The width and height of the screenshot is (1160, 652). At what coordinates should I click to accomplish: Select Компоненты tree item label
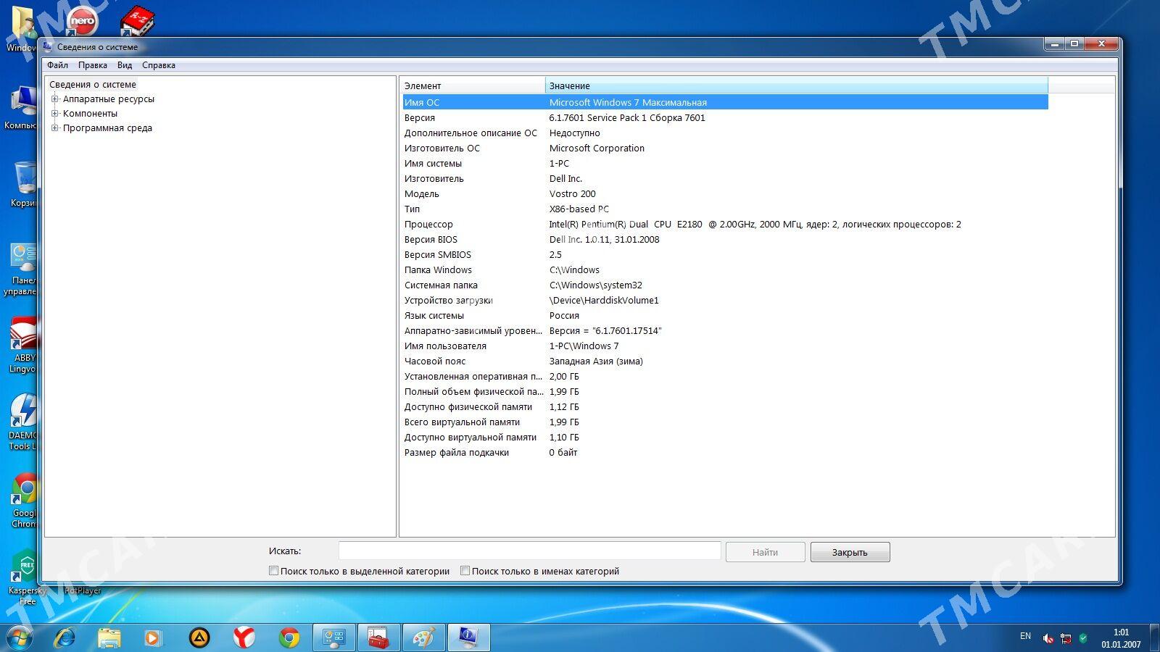pos(90,114)
